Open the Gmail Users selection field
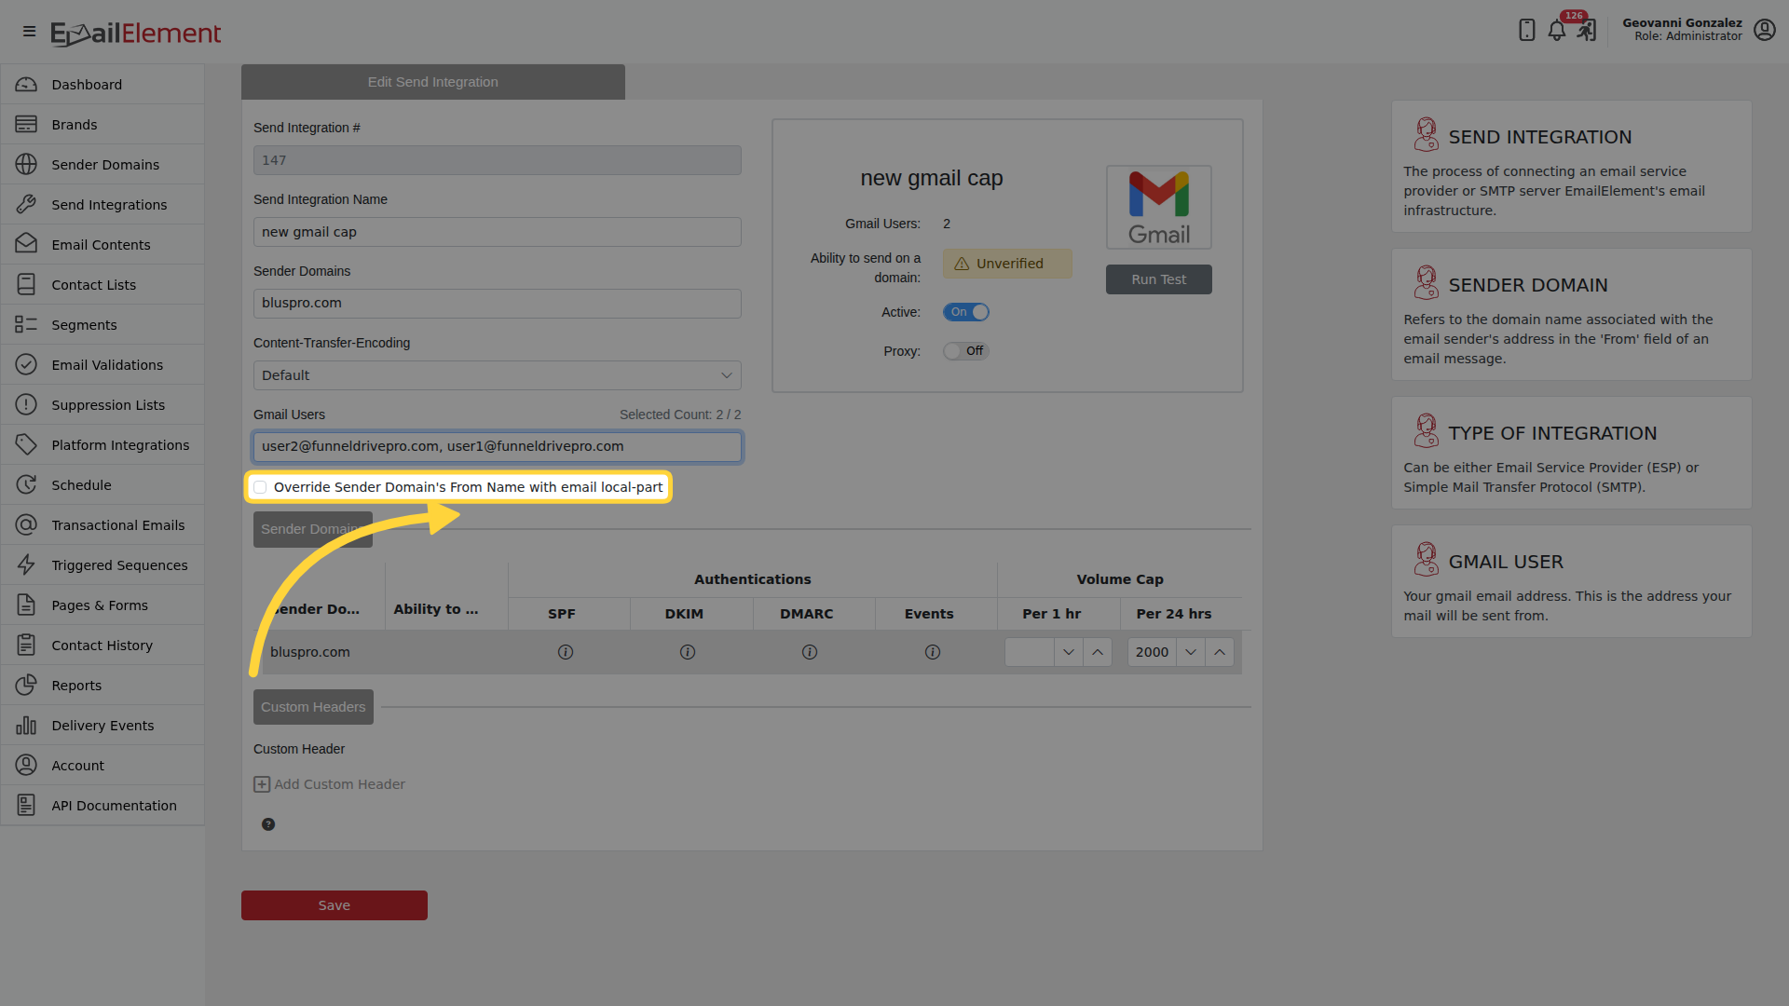This screenshot has width=1789, height=1006. [x=498, y=446]
